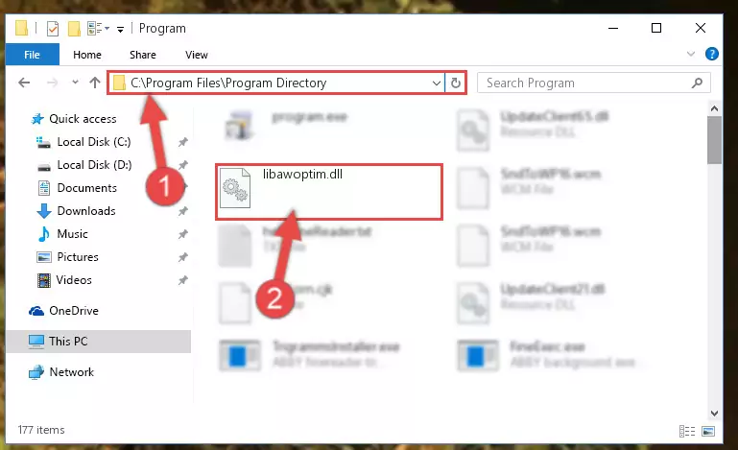Click into the Search Program field
The image size is (738, 450).
[584, 83]
